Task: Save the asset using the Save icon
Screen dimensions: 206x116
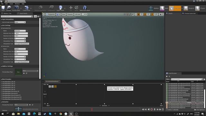Action: point(3,8)
